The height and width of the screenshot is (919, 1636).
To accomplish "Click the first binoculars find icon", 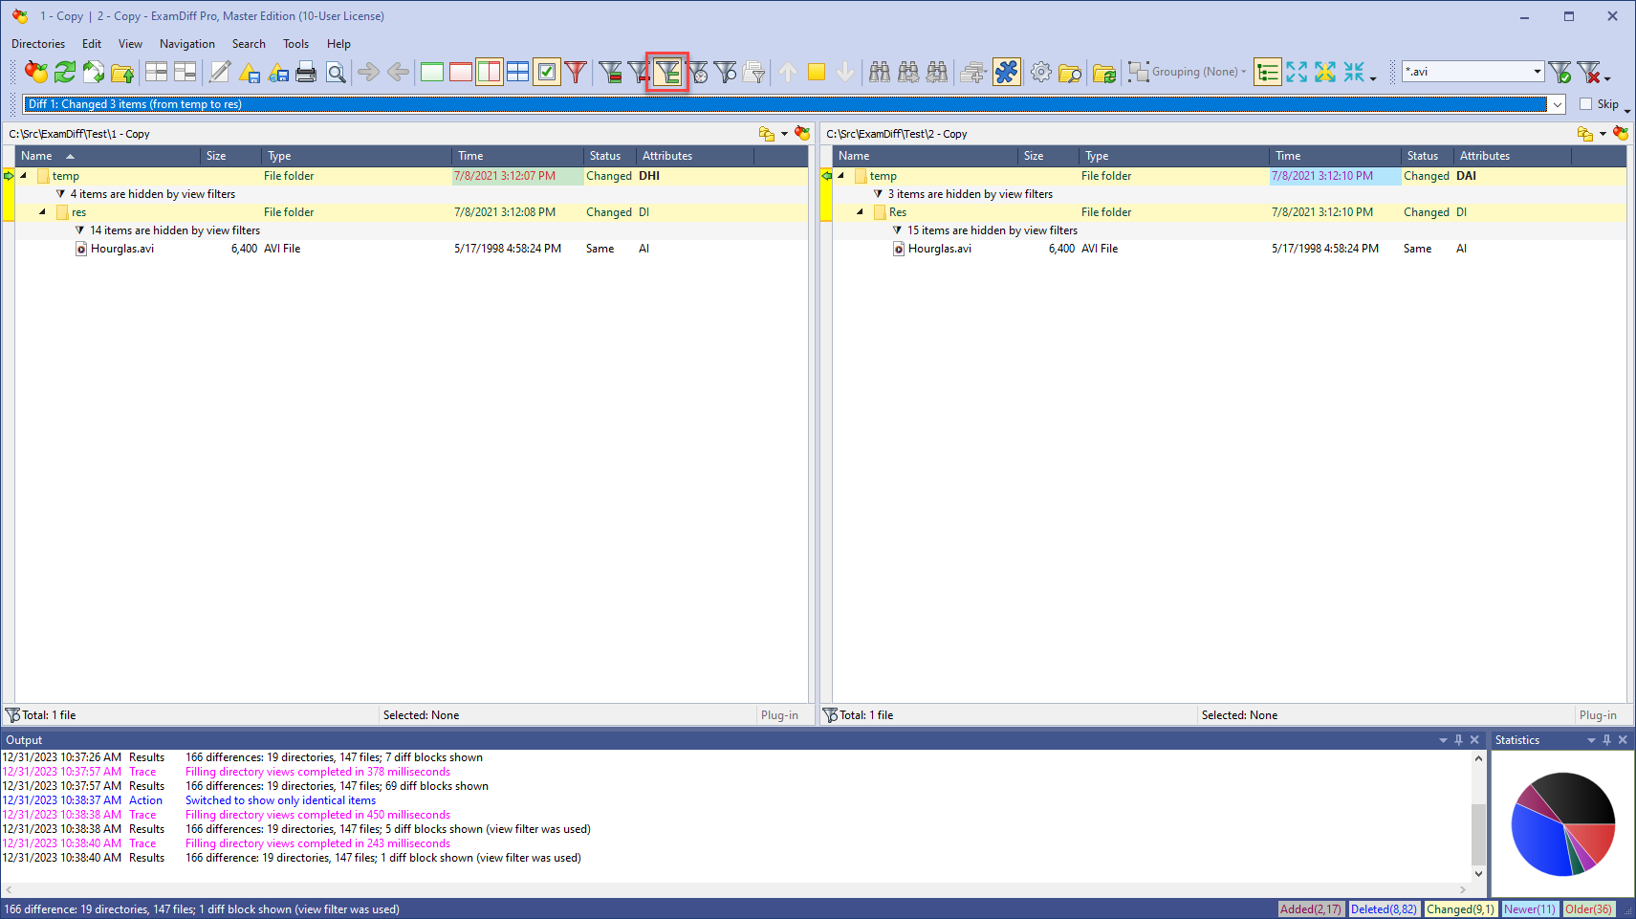I will pos(880,72).
